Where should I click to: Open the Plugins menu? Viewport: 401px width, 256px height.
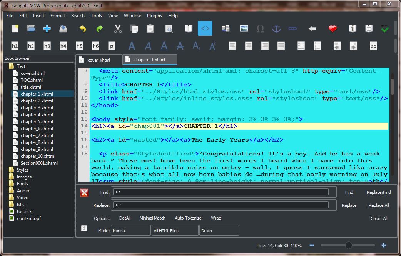[154, 16]
